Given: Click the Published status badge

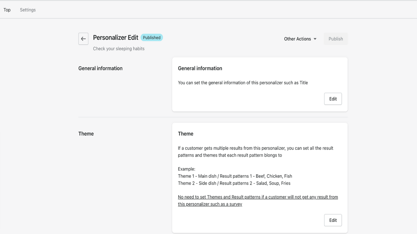Looking at the screenshot, I should [151, 37].
